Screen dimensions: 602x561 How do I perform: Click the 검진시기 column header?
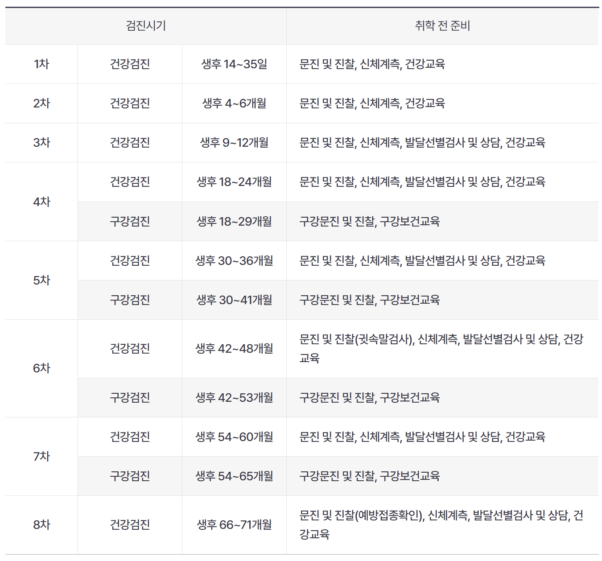pyautogui.click(x=146, y=26)
